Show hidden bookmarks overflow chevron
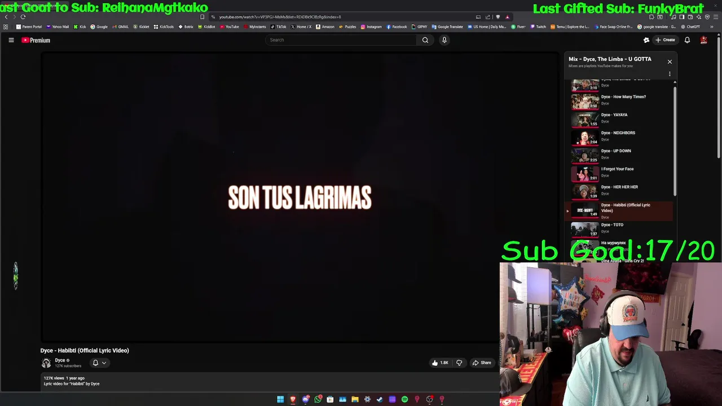The width and height of the screenshot is (722, 406). 711,27
